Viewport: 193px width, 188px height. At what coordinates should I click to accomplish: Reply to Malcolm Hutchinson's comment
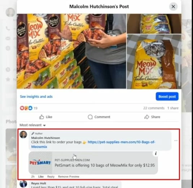(x=51, y=176)
